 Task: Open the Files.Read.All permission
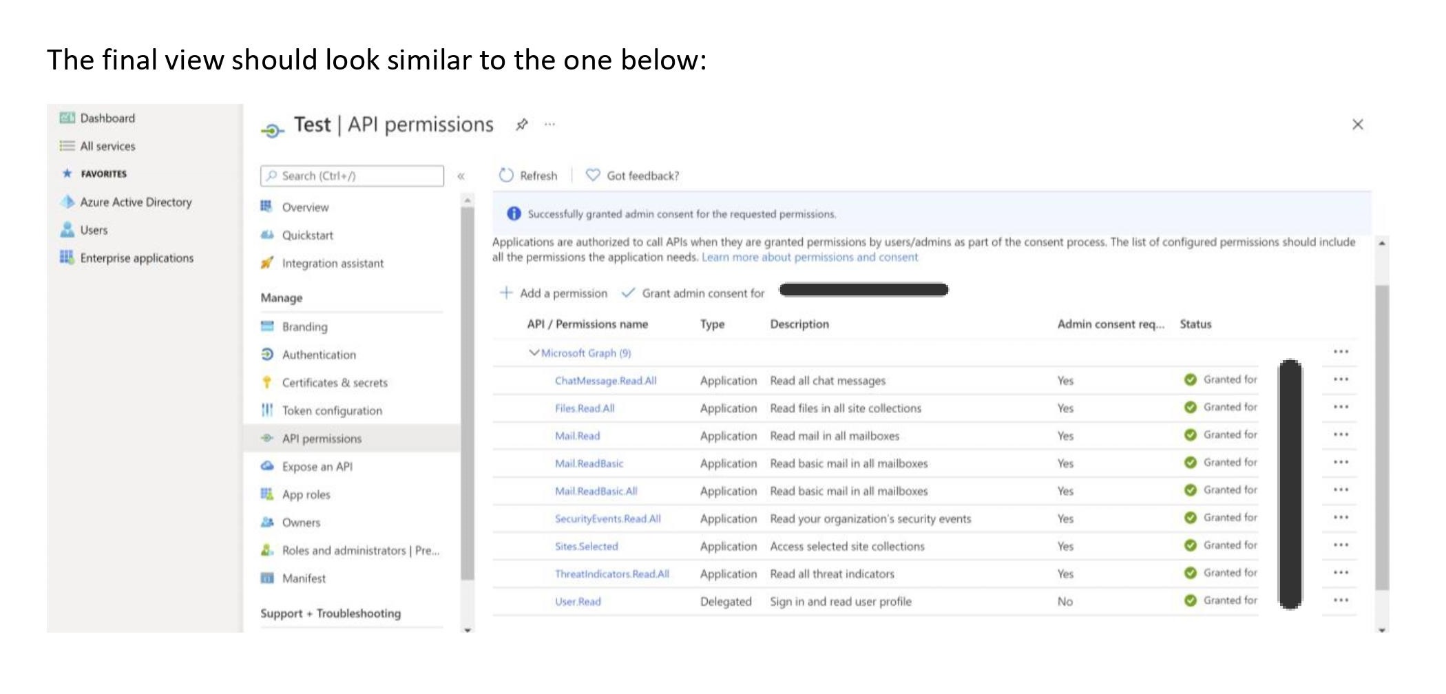tap(584, 408)
